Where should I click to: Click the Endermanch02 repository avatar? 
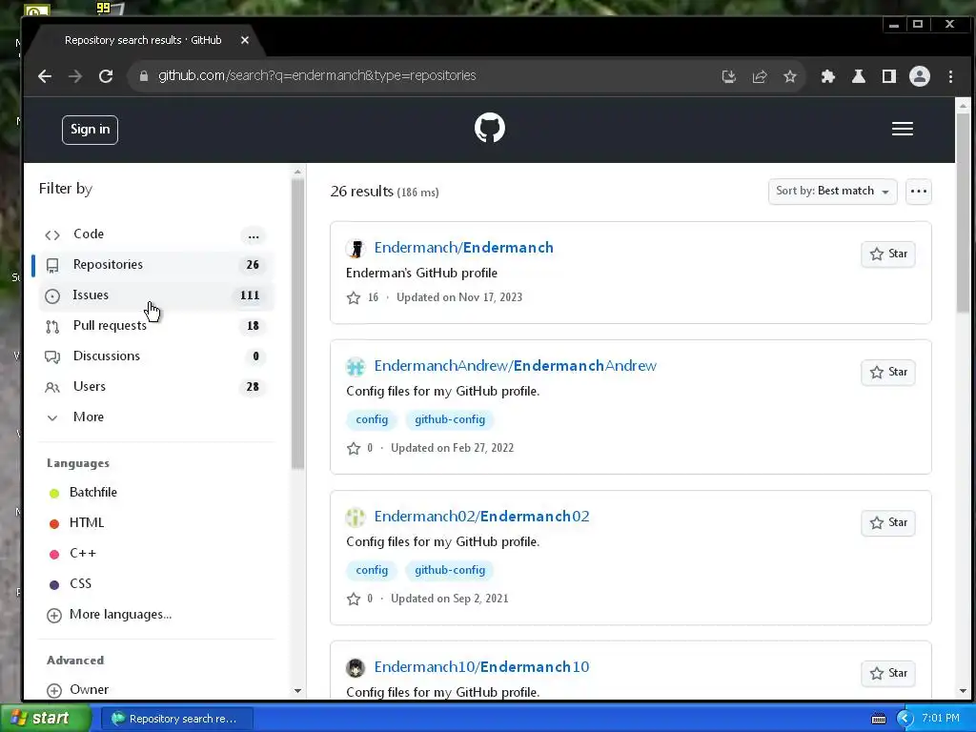[356, 517]
